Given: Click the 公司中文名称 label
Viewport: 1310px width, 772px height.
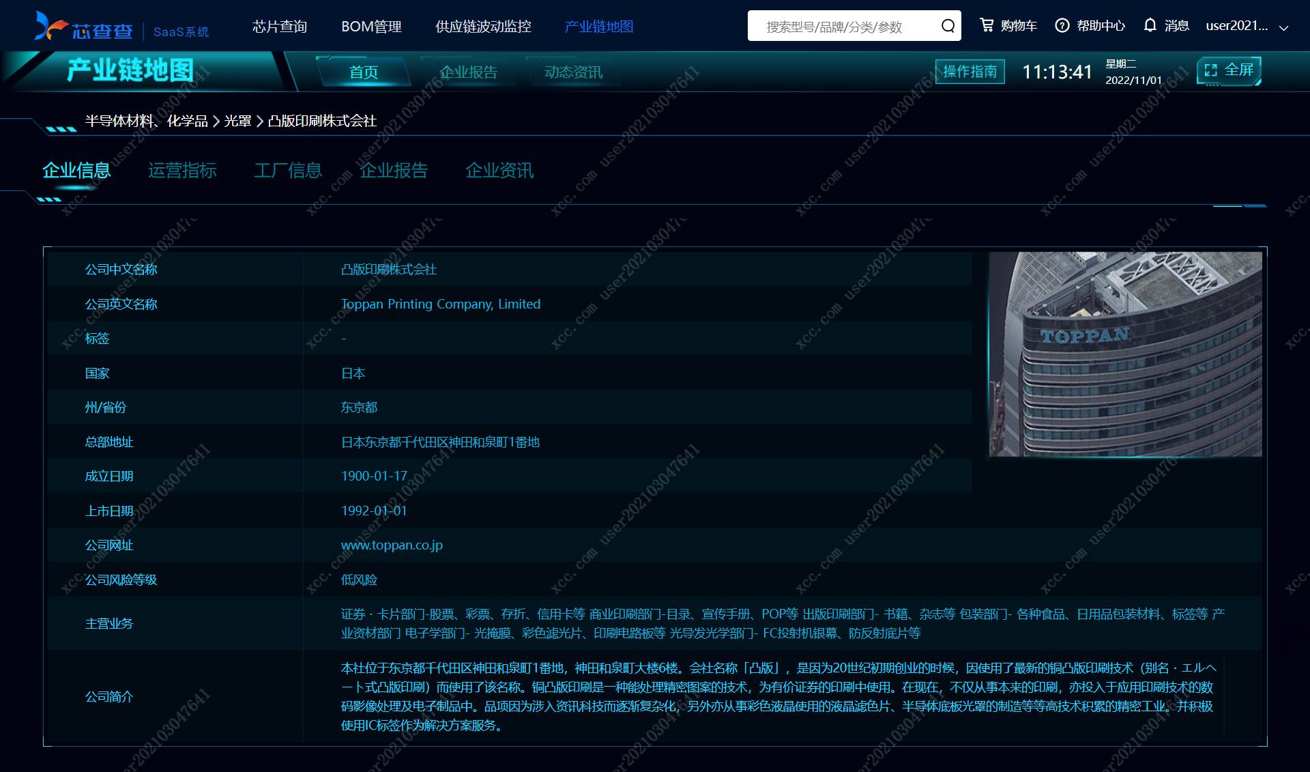Looking at the screenshot, I should click(121, 270).
